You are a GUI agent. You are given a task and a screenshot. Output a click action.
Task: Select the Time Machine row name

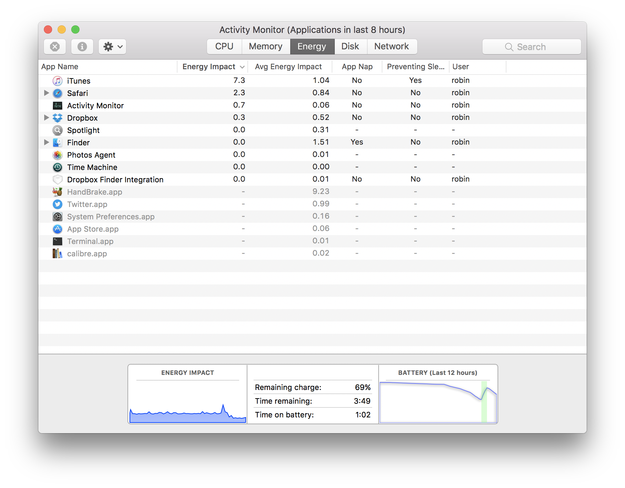(x=92, y=167)
